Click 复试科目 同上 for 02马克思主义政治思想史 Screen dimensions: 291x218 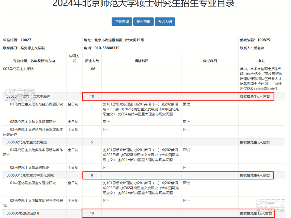click(186, 168)
